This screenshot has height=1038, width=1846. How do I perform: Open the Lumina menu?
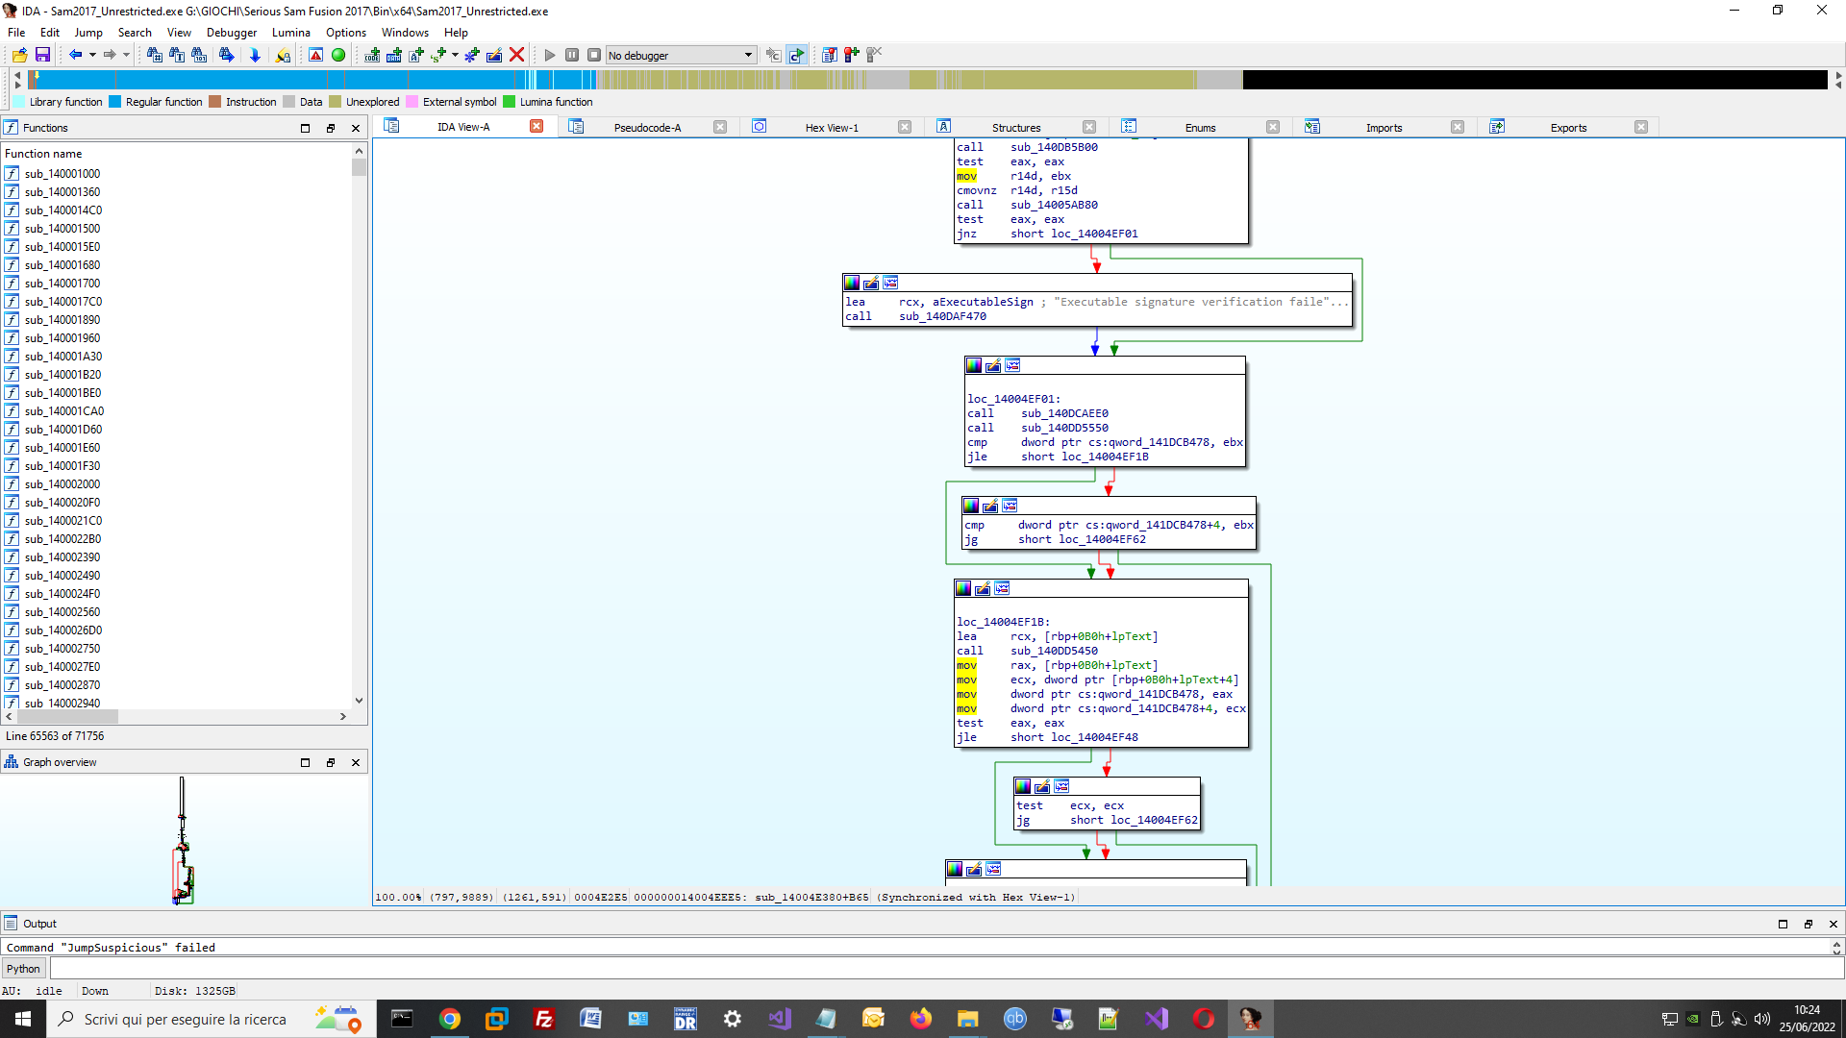pyautogui.click(x=290, y=32)
